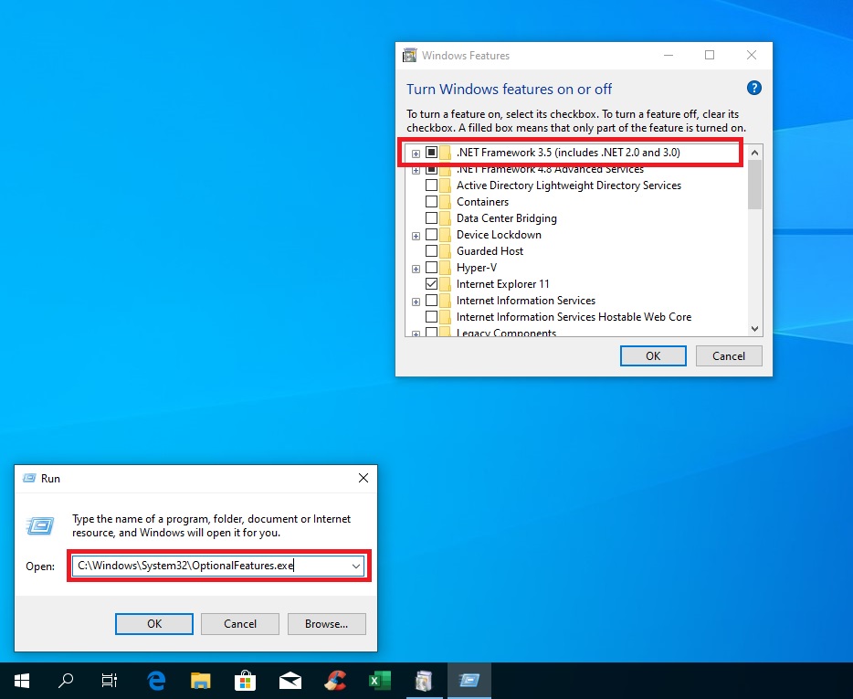
Task: Select Internet Explorer 11 row text
Action: point(502,284)
